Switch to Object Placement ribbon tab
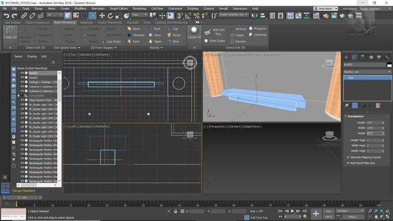Screen dimensions: 393x221 point(109,22)
